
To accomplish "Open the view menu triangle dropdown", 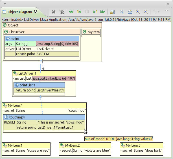I will tap(167, 11).
